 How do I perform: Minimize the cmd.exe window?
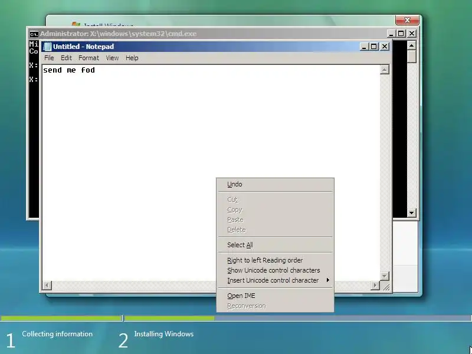[391, 34]
